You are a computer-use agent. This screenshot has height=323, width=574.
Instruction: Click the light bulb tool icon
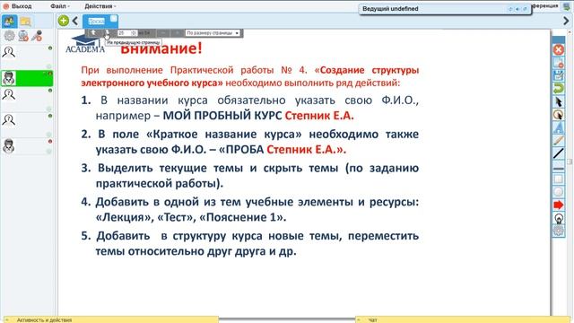click(x=558, y=219)
